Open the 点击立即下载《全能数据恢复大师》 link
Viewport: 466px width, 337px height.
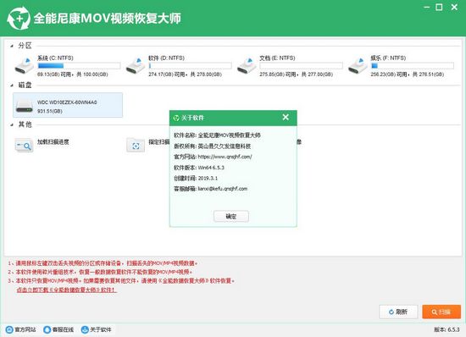click(x=67, y=290)
